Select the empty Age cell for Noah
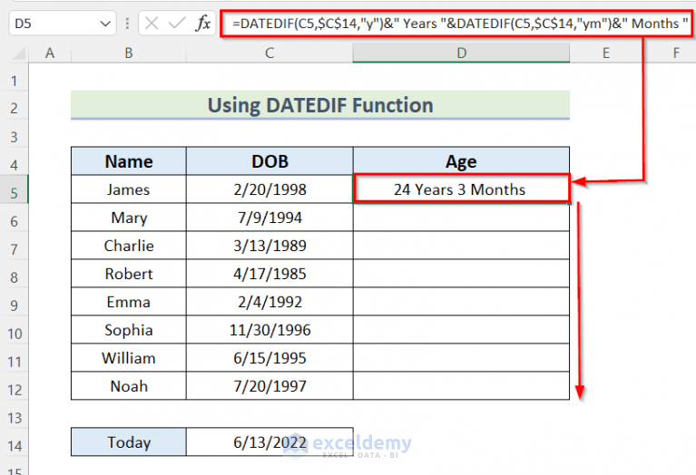Screen dimensions: 696x475 tap(461, 386)
